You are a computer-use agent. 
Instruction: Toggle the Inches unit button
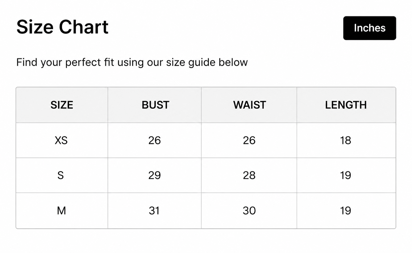tap(370, 28)
